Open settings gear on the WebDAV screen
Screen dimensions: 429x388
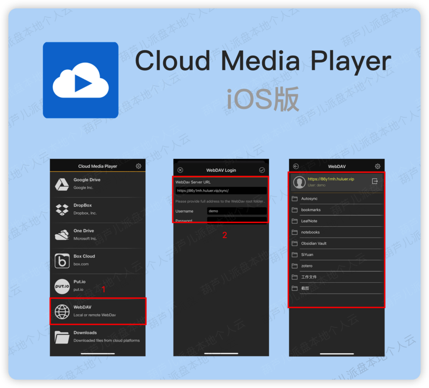377,166
